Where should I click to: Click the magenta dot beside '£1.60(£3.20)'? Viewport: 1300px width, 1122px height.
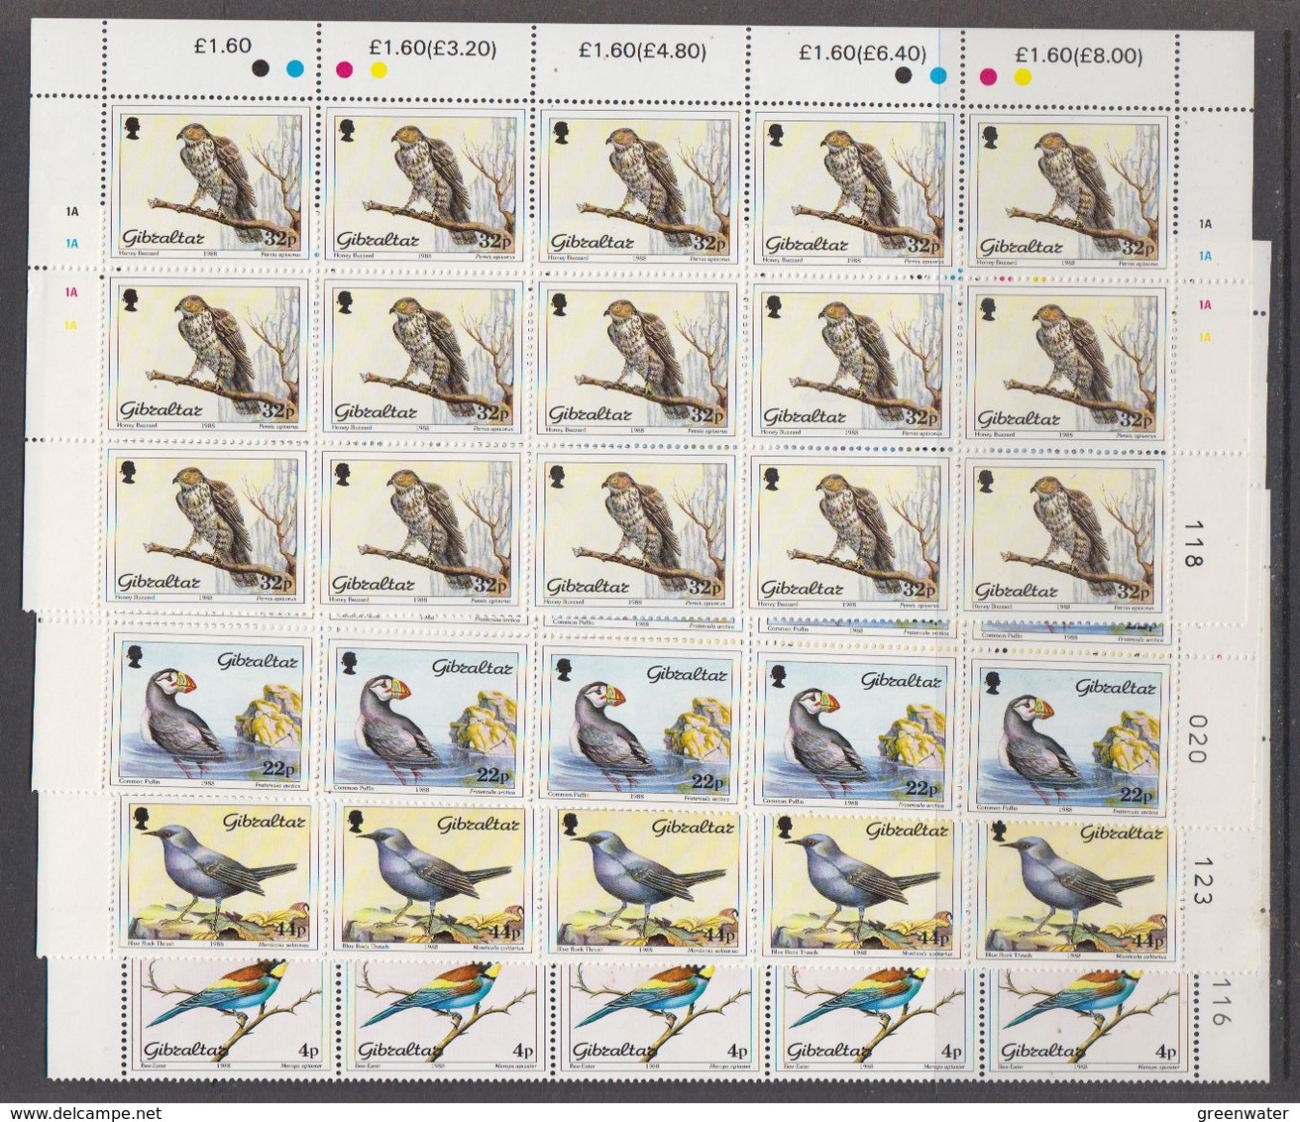346,68
